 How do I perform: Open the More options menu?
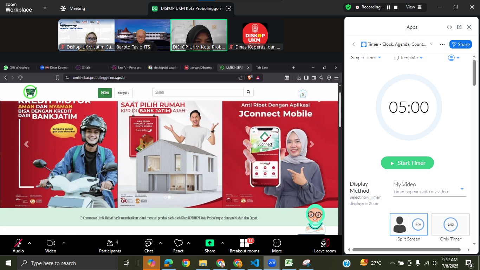pyautogui.click(x=277, y=246)
